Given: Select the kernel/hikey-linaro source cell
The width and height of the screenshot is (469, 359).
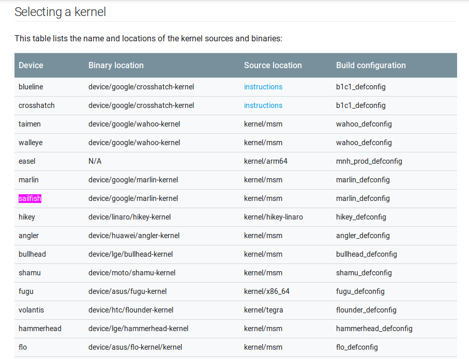Looking at the screenshot, I should coord(273,217).
